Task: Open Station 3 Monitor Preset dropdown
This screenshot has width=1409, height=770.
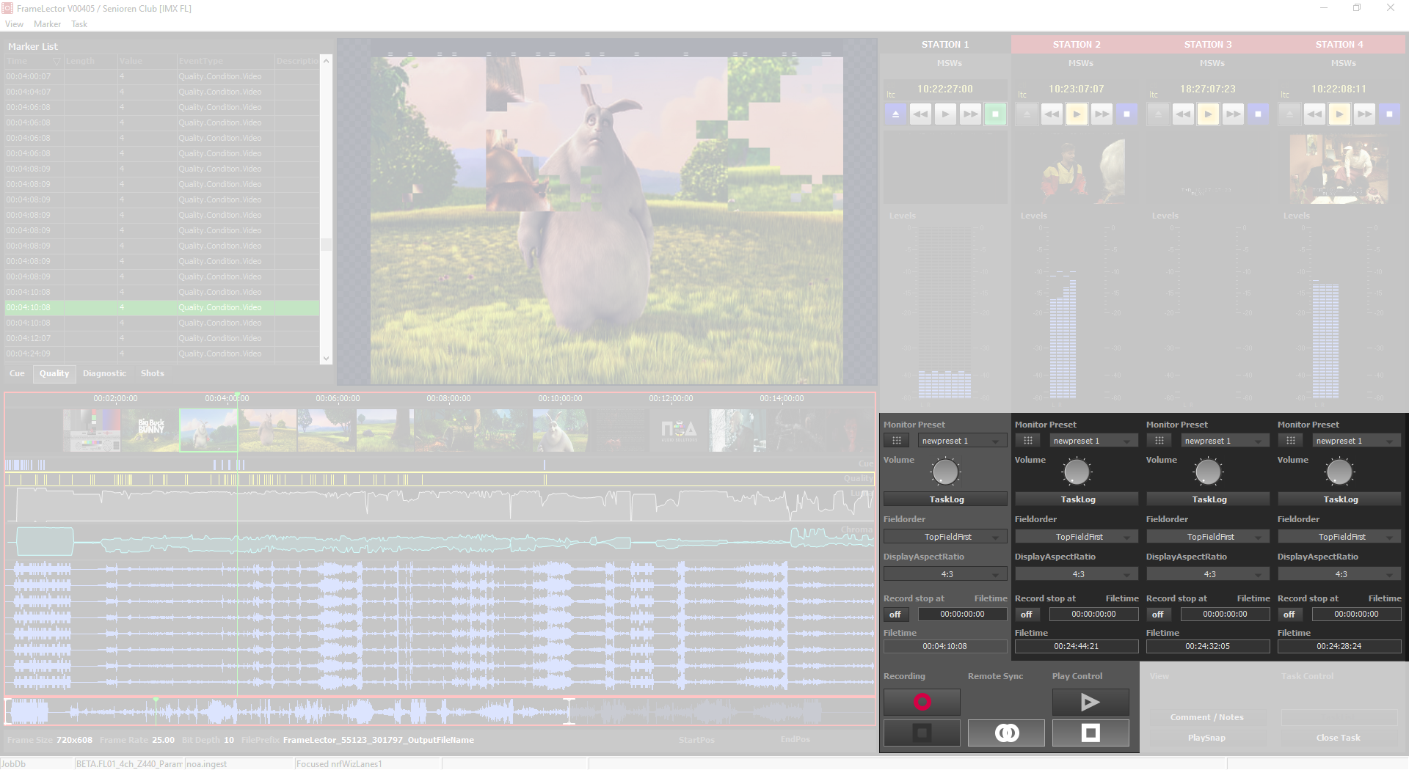Action: 1225,441
